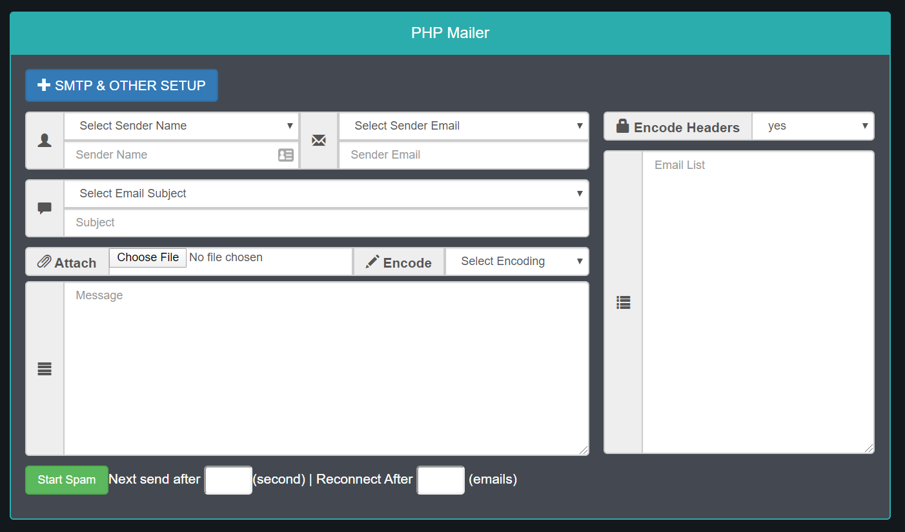Click the 'No file chosen' text

tap(226, 257)
